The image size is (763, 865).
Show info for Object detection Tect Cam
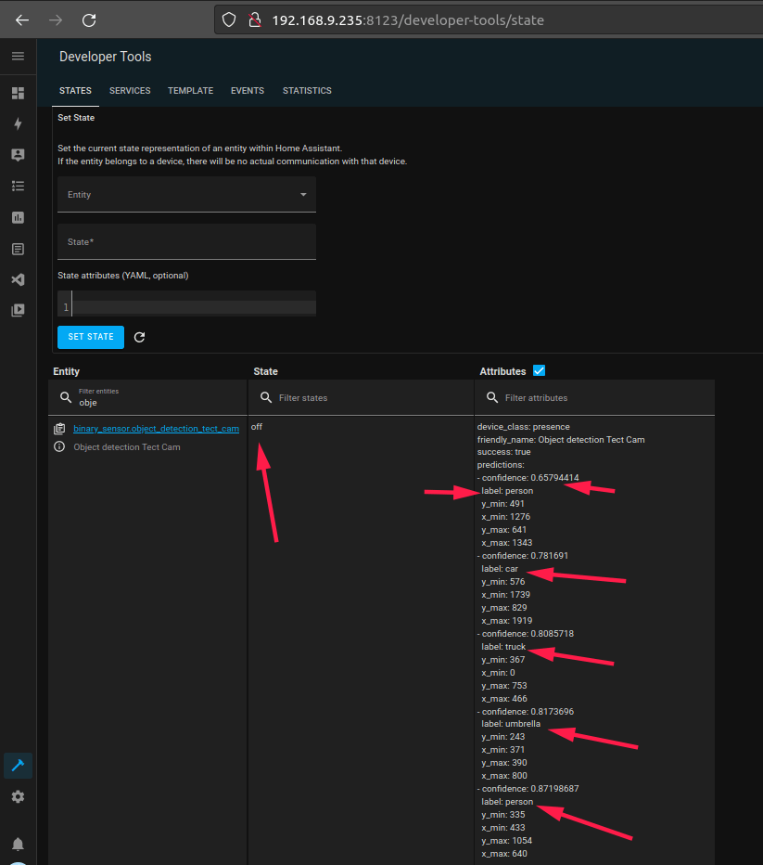(x=59, y=446)
